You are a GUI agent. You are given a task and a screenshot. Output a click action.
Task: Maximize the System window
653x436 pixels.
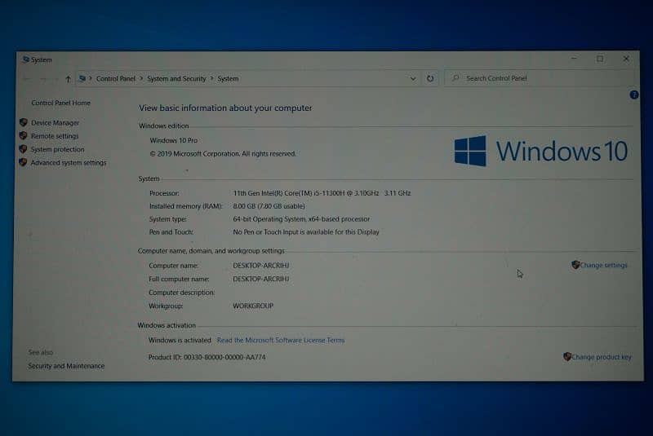600,59
